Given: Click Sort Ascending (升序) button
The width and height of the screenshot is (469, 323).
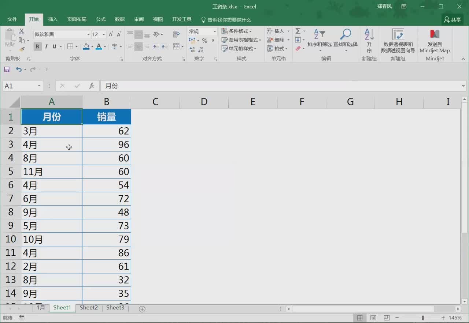Looking at the screenshot, I should pyautogui.click(x=369, y=40).
